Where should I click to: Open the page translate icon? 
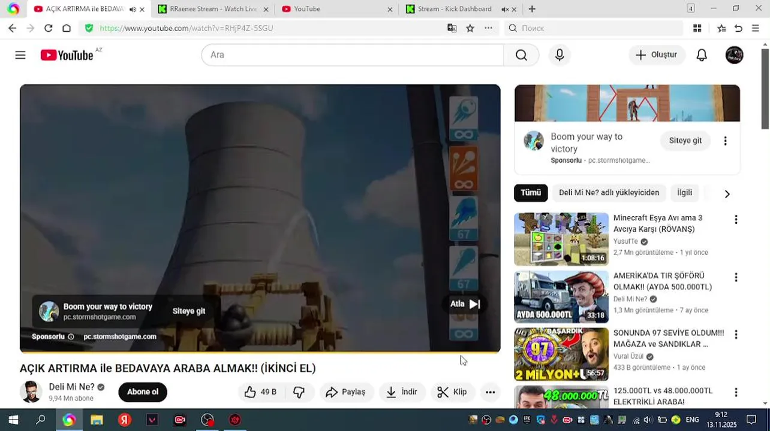click(x=452, y=28)
